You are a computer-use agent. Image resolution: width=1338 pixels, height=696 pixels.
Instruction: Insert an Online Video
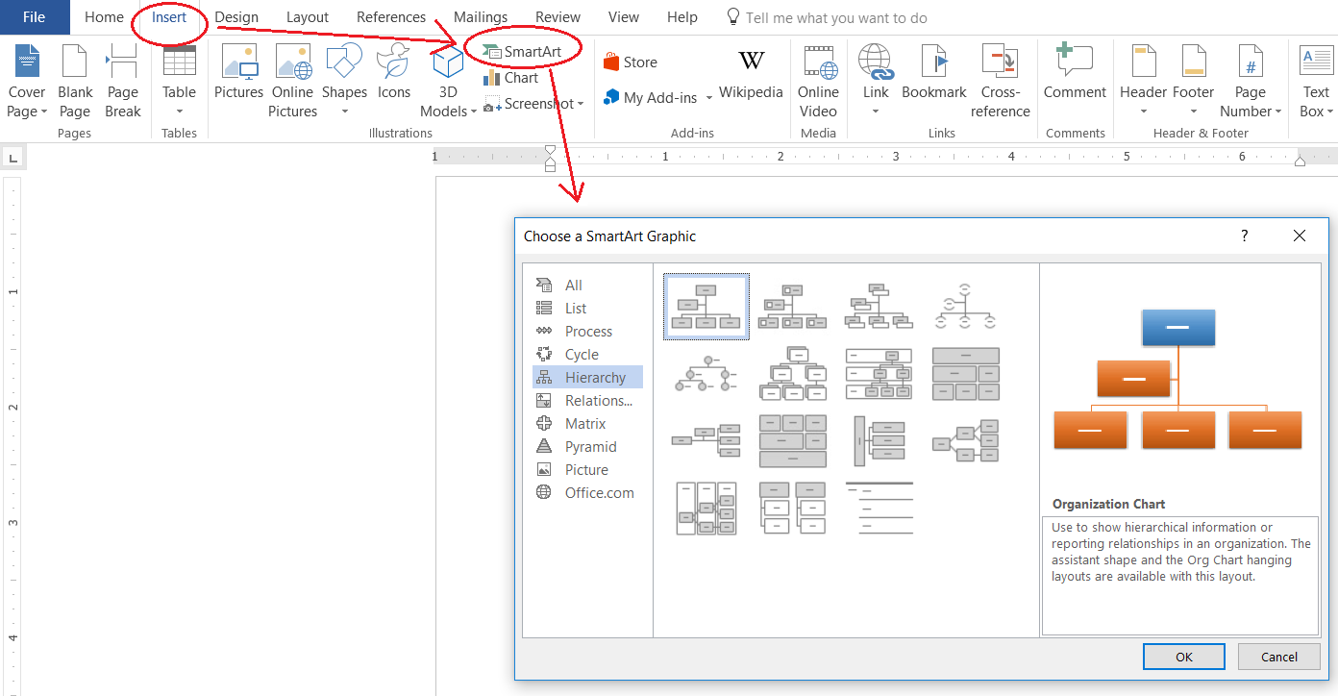coord(818,81)
